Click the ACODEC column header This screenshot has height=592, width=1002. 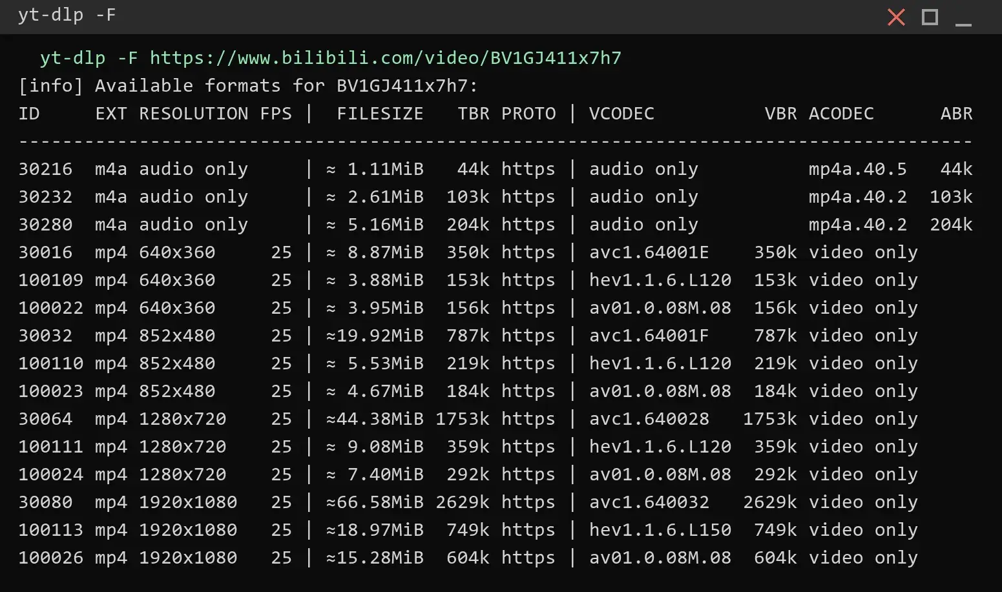[841, 114]
